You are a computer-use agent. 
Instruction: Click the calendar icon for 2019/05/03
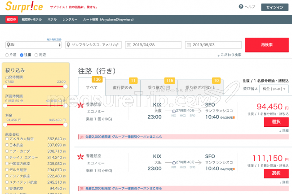[189, 45]
